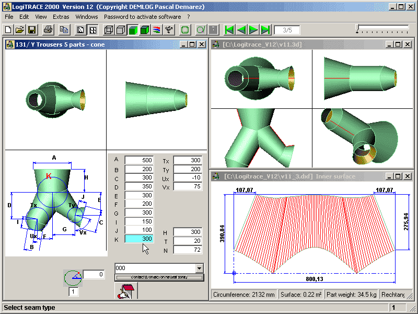The width and height of the screenshot is (418, 314).
Task: Close the v11_3.dxf Inner surface window
Action: pos(408,176)
